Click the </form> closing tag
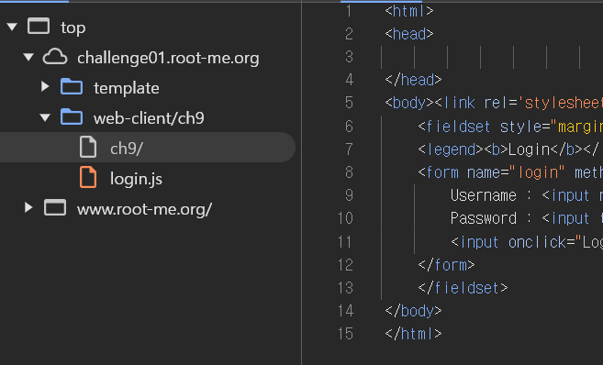The image size is (603, 365). coord(446,265)
